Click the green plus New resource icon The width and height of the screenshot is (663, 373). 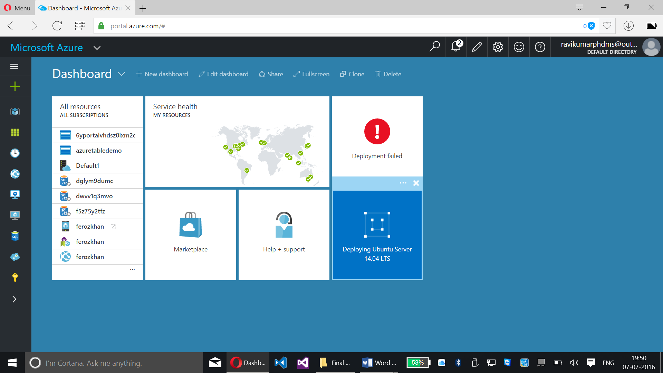[x=15, y=86]
